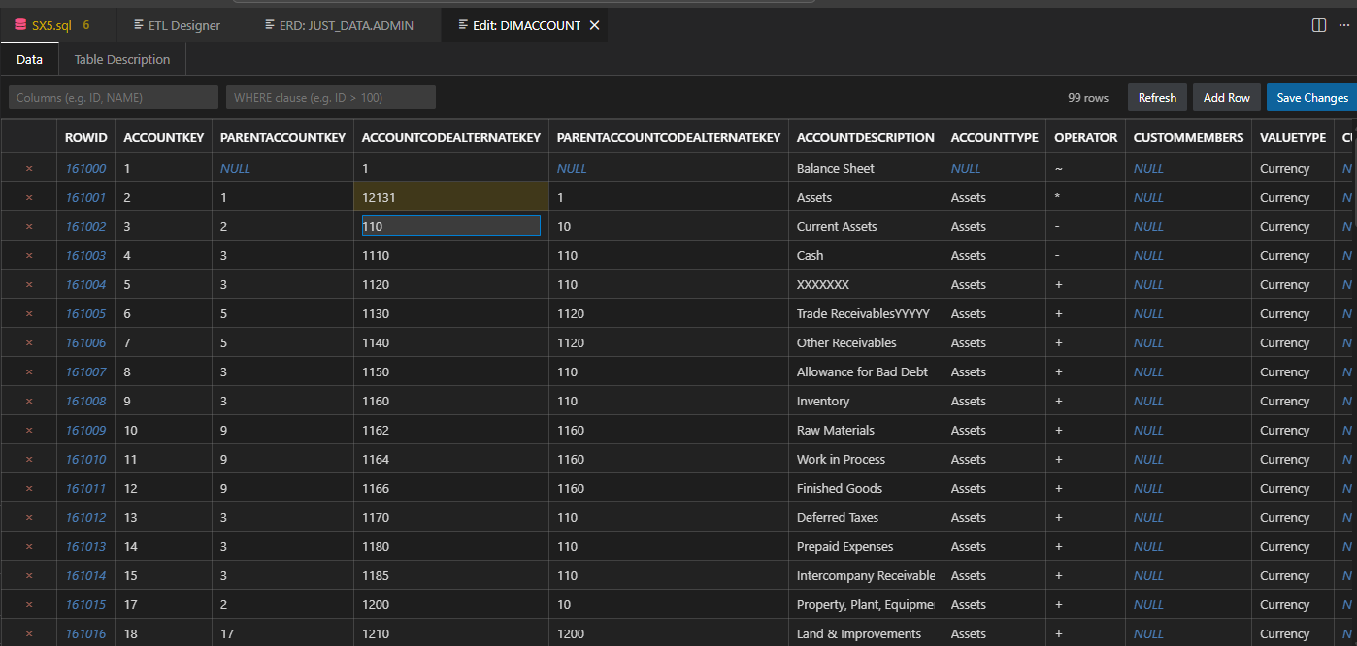Viewport: 1357px width, 646px height.
Task: Delete row 161003 via its x icon
Action: click(29, 255)
